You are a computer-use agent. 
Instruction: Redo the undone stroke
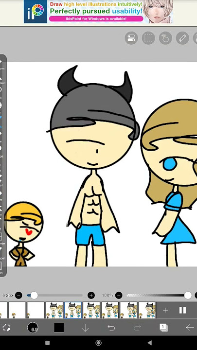[x=137, y=328]
